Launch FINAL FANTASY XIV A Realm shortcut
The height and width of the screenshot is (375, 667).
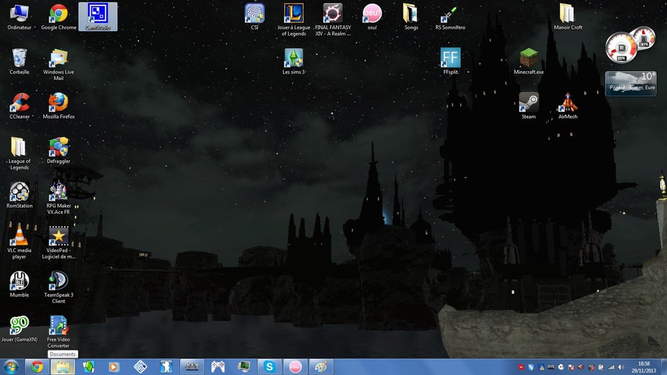[333, 20]
